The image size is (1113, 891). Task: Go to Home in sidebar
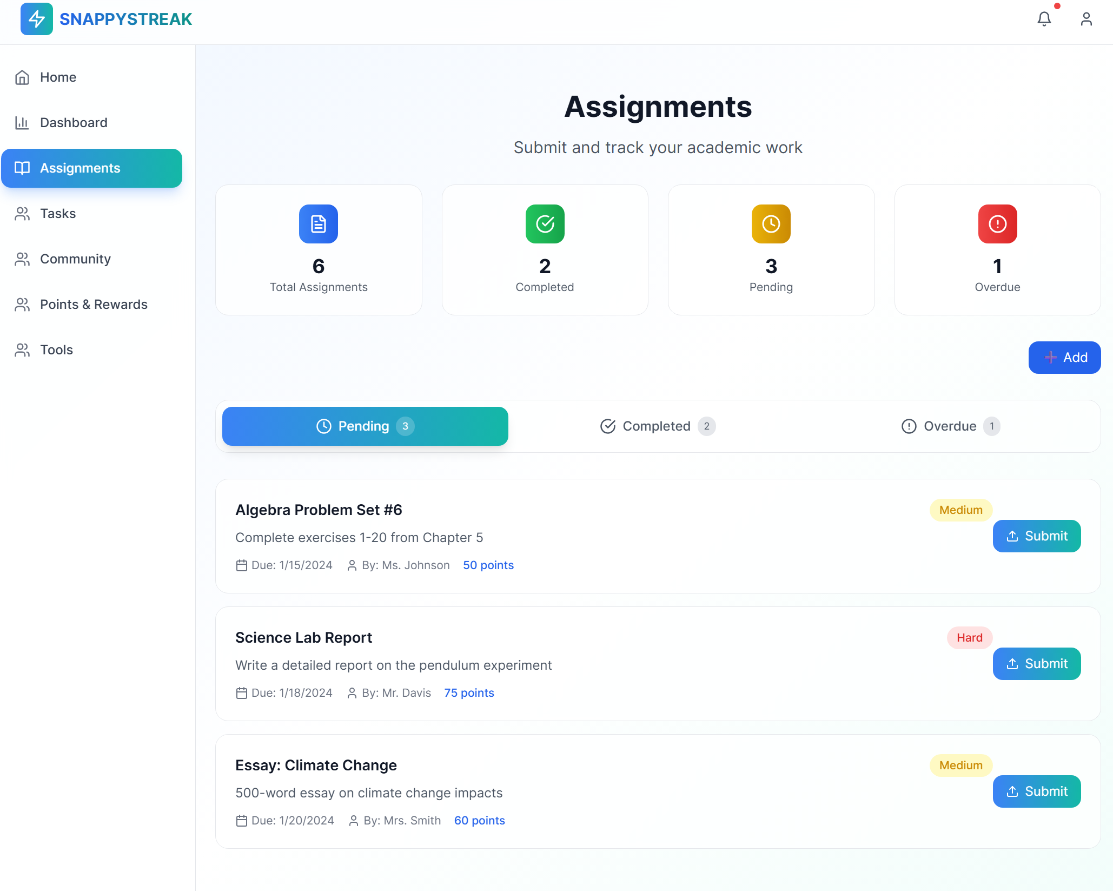(x=58, y=77)
